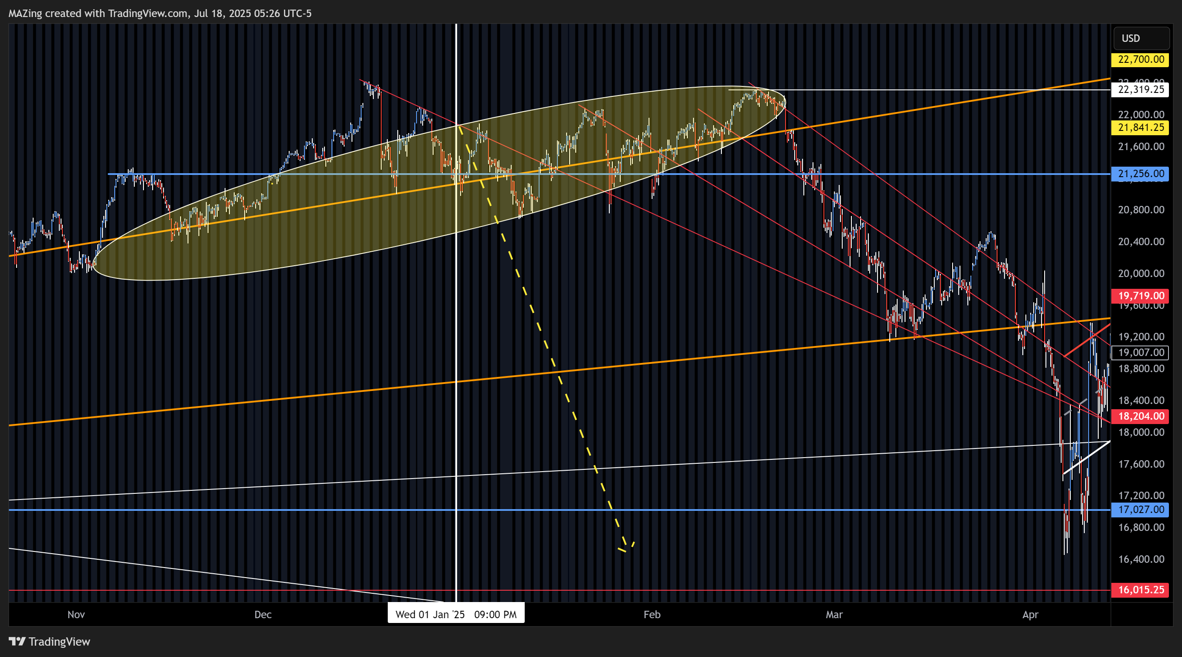Click the red 18,204.00 price label
Screen dimensions: 1182x657
(1141, 417)
